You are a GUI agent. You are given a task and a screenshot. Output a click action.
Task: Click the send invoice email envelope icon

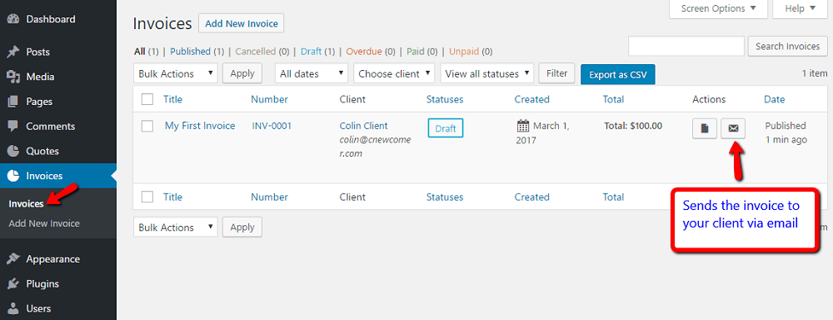click(732, 128)
